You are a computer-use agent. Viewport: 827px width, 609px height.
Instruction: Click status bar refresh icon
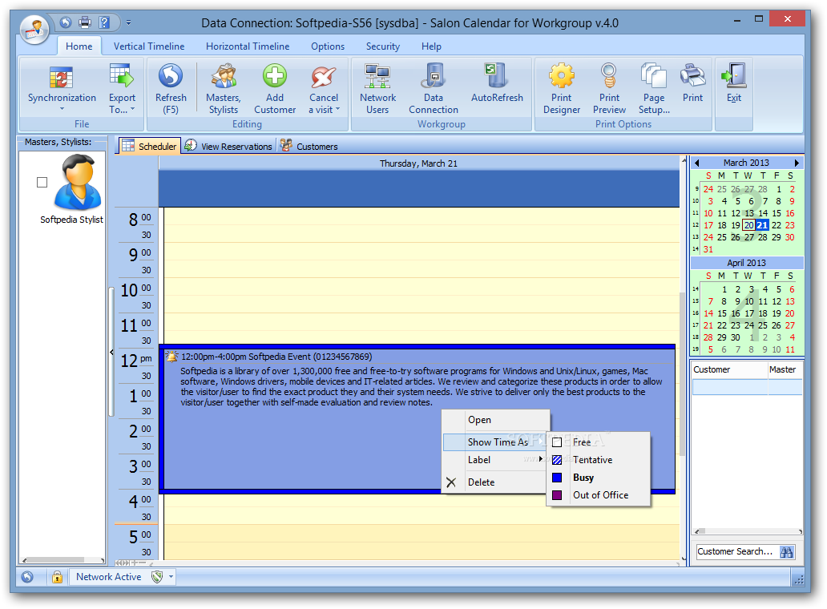[x=27, y=577]
